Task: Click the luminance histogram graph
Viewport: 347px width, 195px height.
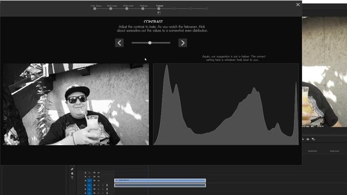Action: pos(226,105)
